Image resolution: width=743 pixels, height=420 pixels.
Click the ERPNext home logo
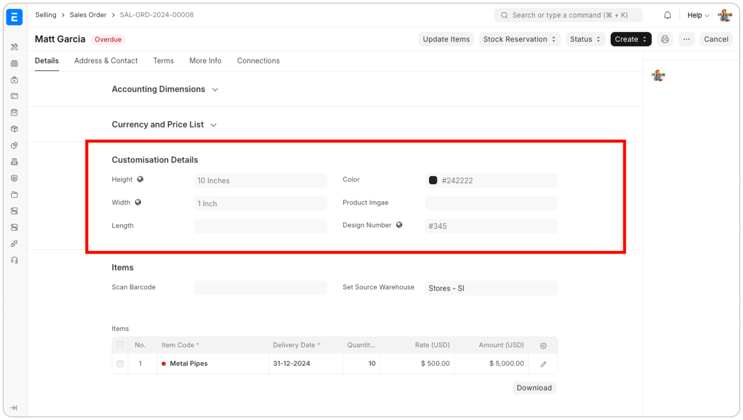point(14,17)
